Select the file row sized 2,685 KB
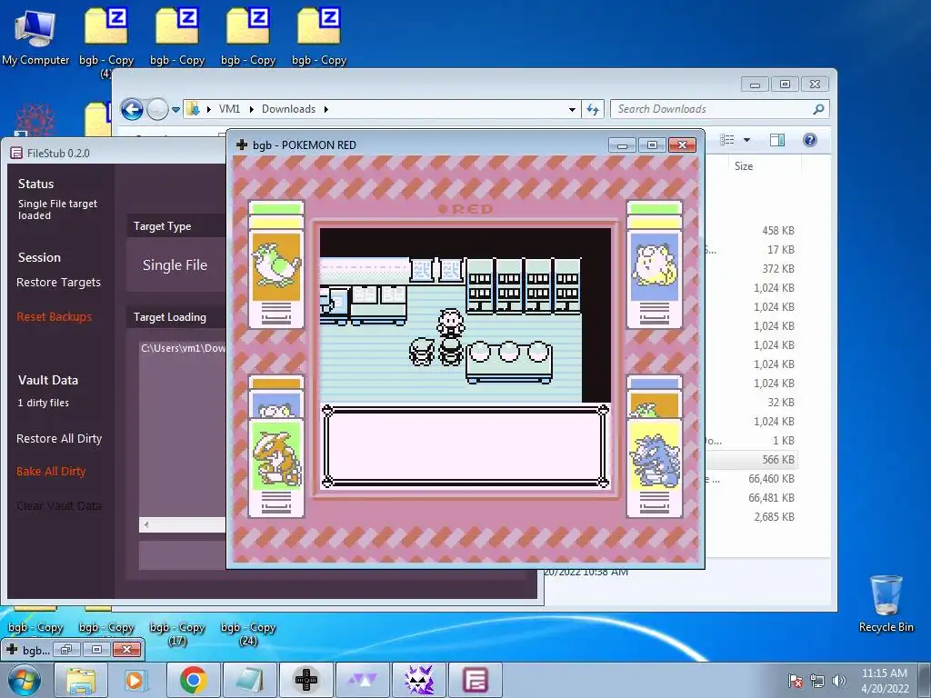Image resolution: width=931 pixels, height=698 pixels. point(751,516)
